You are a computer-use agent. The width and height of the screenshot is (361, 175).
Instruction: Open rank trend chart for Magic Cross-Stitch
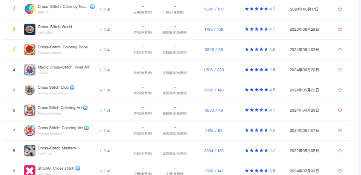109,70
